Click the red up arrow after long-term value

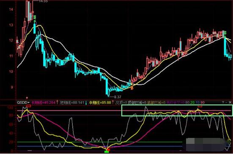58,102
